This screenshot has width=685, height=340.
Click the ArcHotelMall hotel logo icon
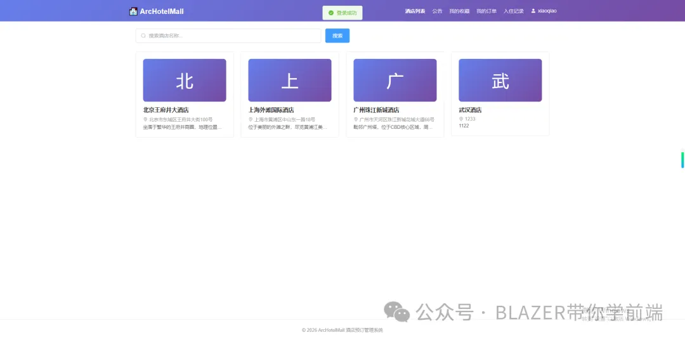click(x=133, y=11)
